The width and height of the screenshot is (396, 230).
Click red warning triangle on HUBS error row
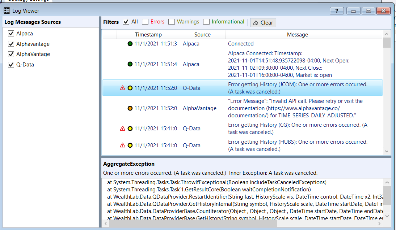pos(122,146)
